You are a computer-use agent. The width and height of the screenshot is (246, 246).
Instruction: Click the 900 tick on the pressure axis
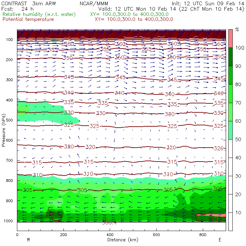tap(9, 201)
